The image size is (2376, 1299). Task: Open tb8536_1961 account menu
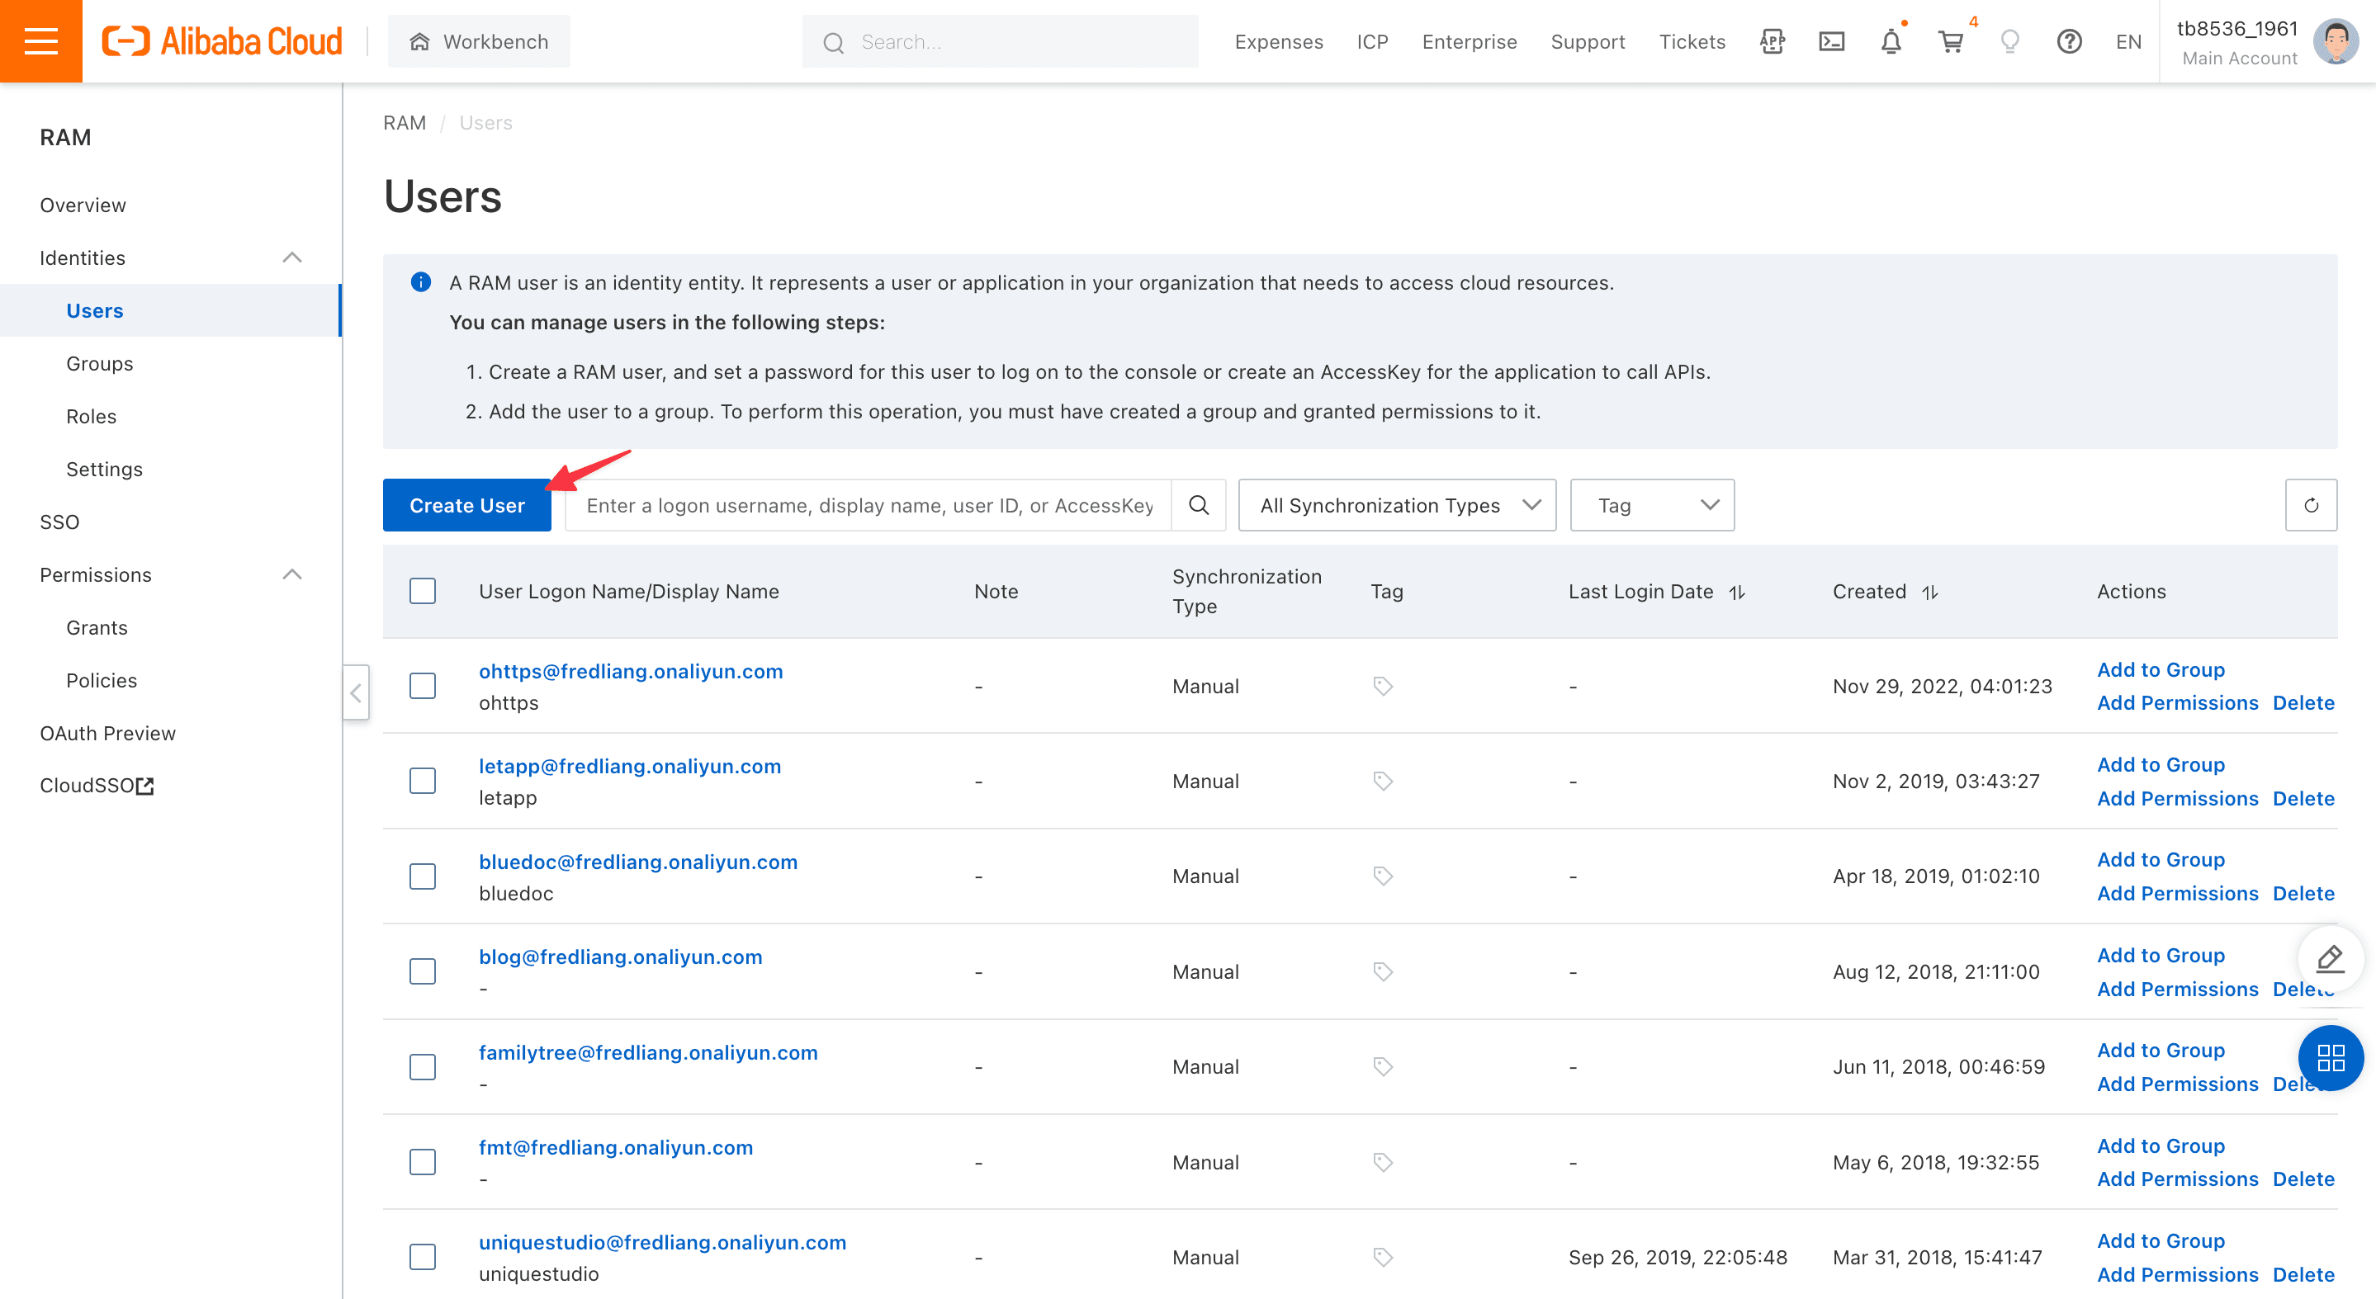click(2237, 41)
